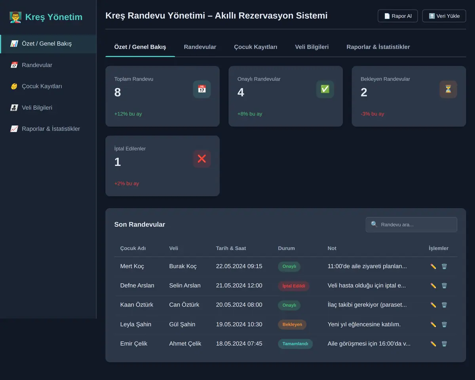The width and height of the screenshot is (475, 380).
Task: Click the İptal Edildi status badge
Action: pos(294,286)
